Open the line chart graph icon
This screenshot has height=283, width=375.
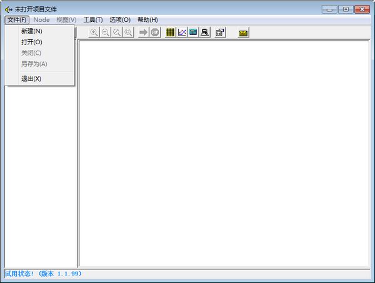click(182, 32)
